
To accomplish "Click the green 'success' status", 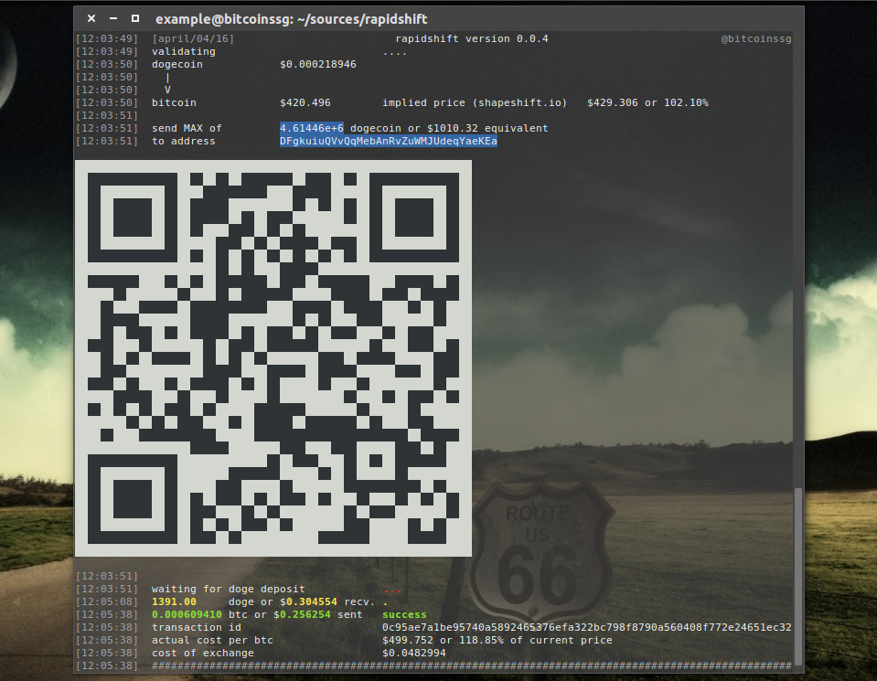I will tap(404, 614).
